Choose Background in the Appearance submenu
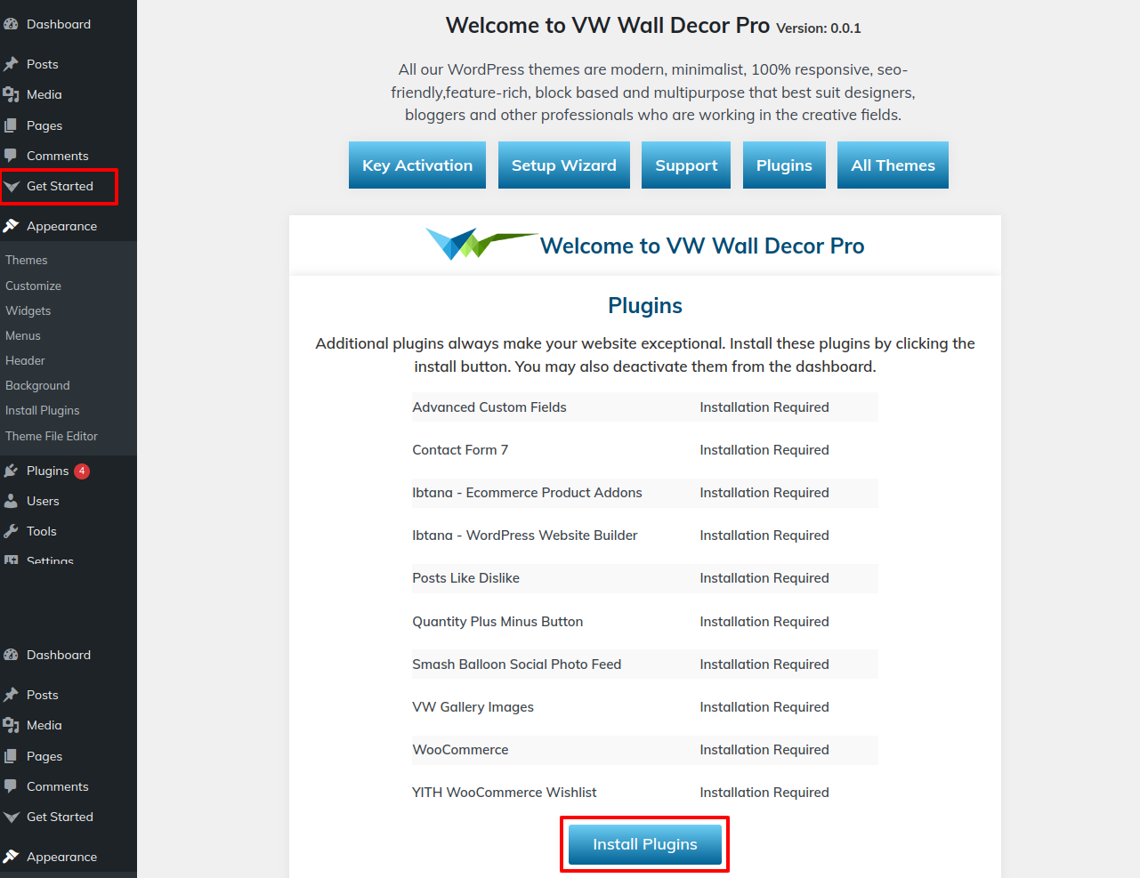 [37, 385]
